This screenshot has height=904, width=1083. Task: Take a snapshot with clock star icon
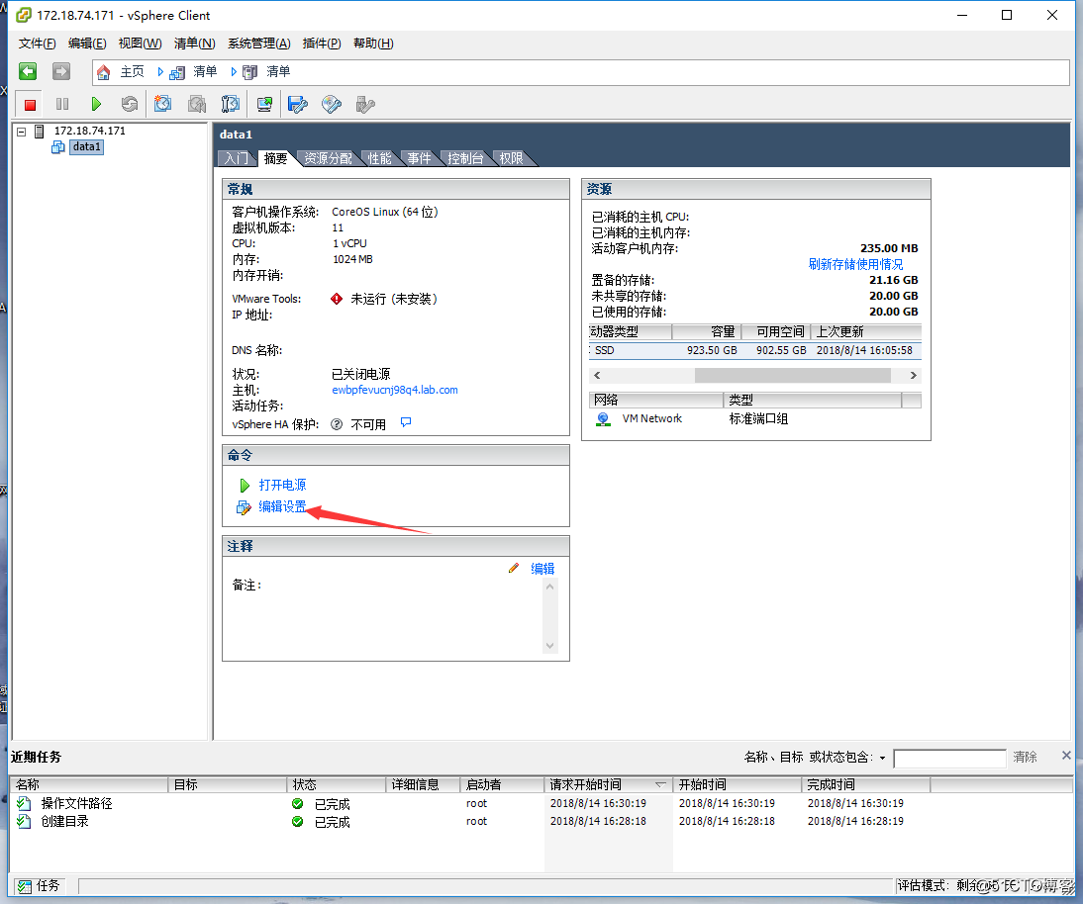(163, 104)
